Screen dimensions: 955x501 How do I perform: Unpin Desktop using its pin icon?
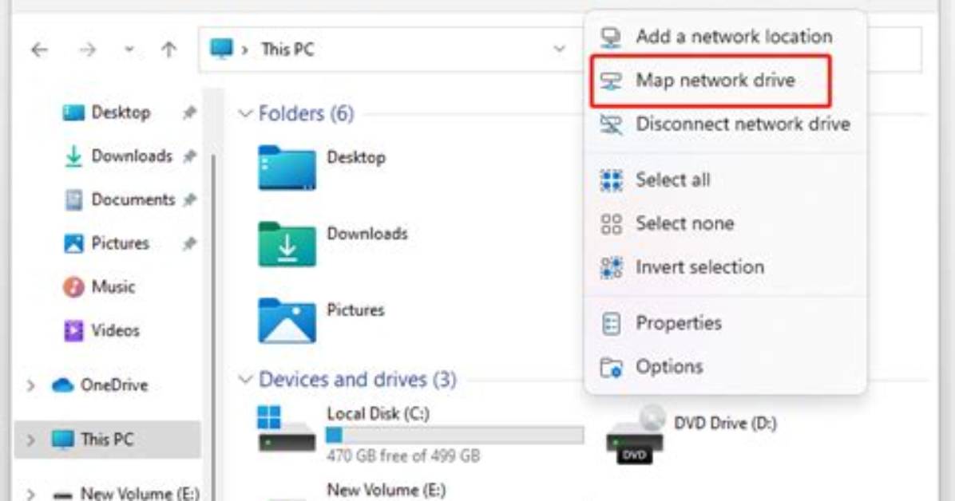click(x=189, y=112)
